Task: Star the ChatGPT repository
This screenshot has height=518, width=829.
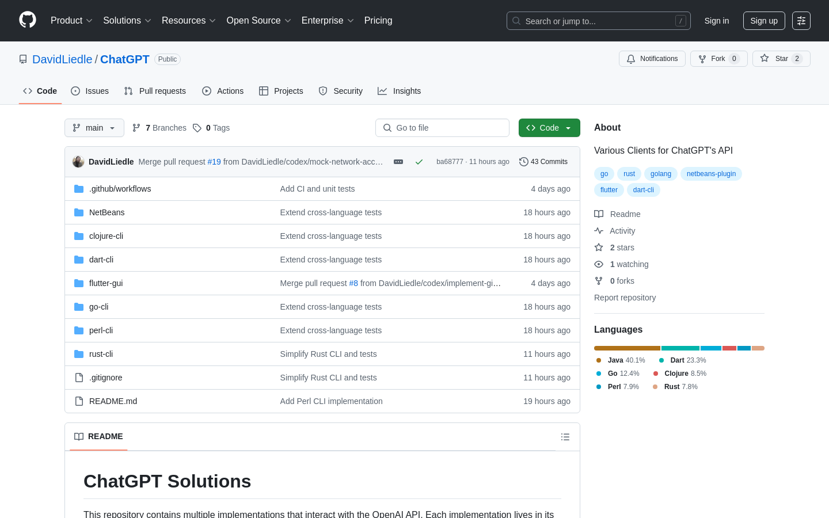Action: [x=781, y=59]
